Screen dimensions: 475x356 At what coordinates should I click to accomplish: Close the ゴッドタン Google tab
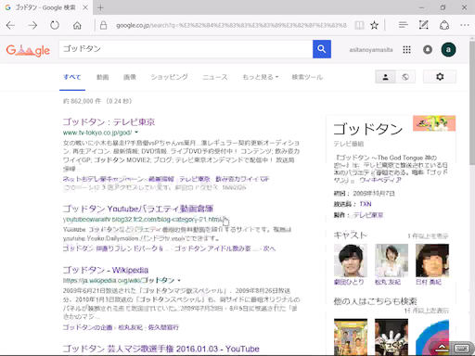[85, 7]
